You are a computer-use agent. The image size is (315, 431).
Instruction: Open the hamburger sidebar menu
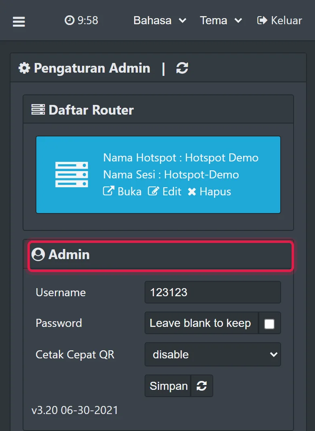19,21
